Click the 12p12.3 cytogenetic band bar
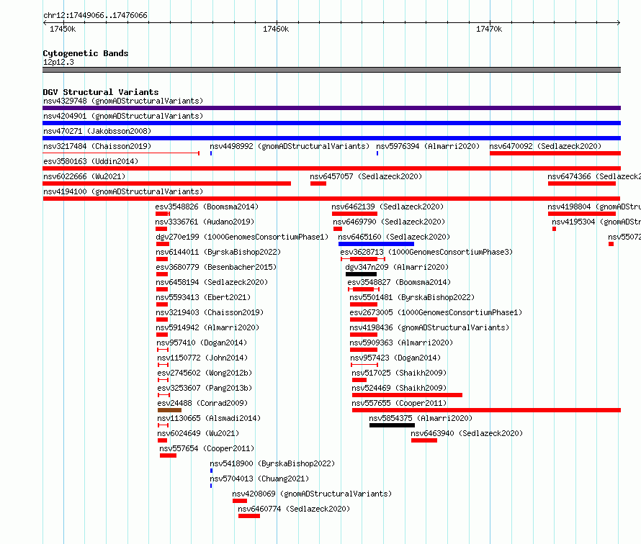This screenshot has height=544, width=641. (331, 70)
